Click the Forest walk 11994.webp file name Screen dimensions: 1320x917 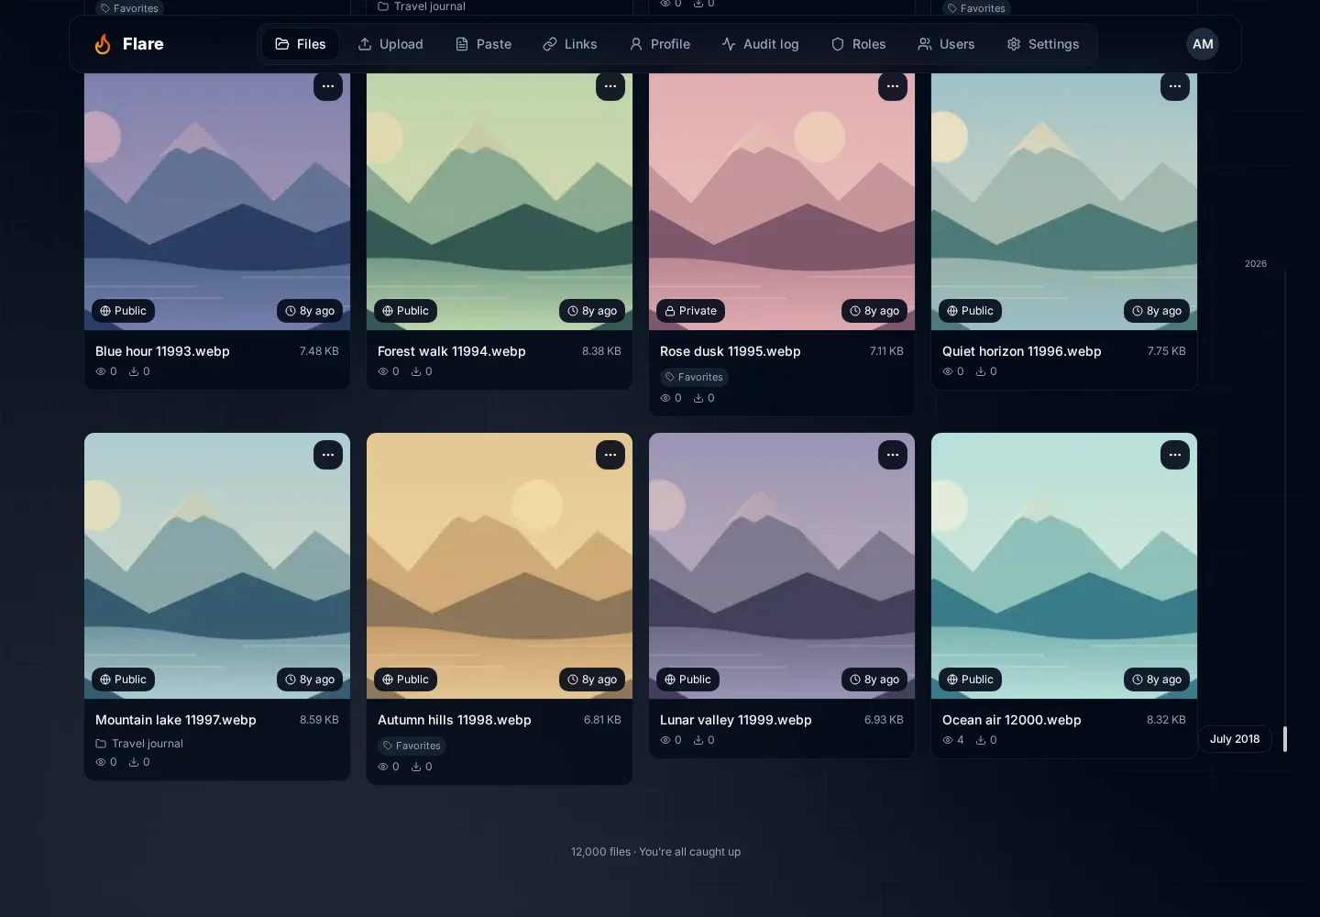452,351
